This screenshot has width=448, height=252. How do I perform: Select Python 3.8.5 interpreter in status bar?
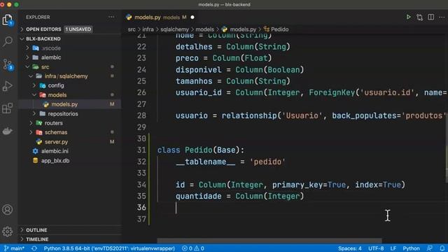(109, 248)
